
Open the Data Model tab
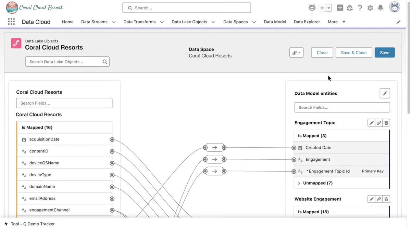[275, 22]
